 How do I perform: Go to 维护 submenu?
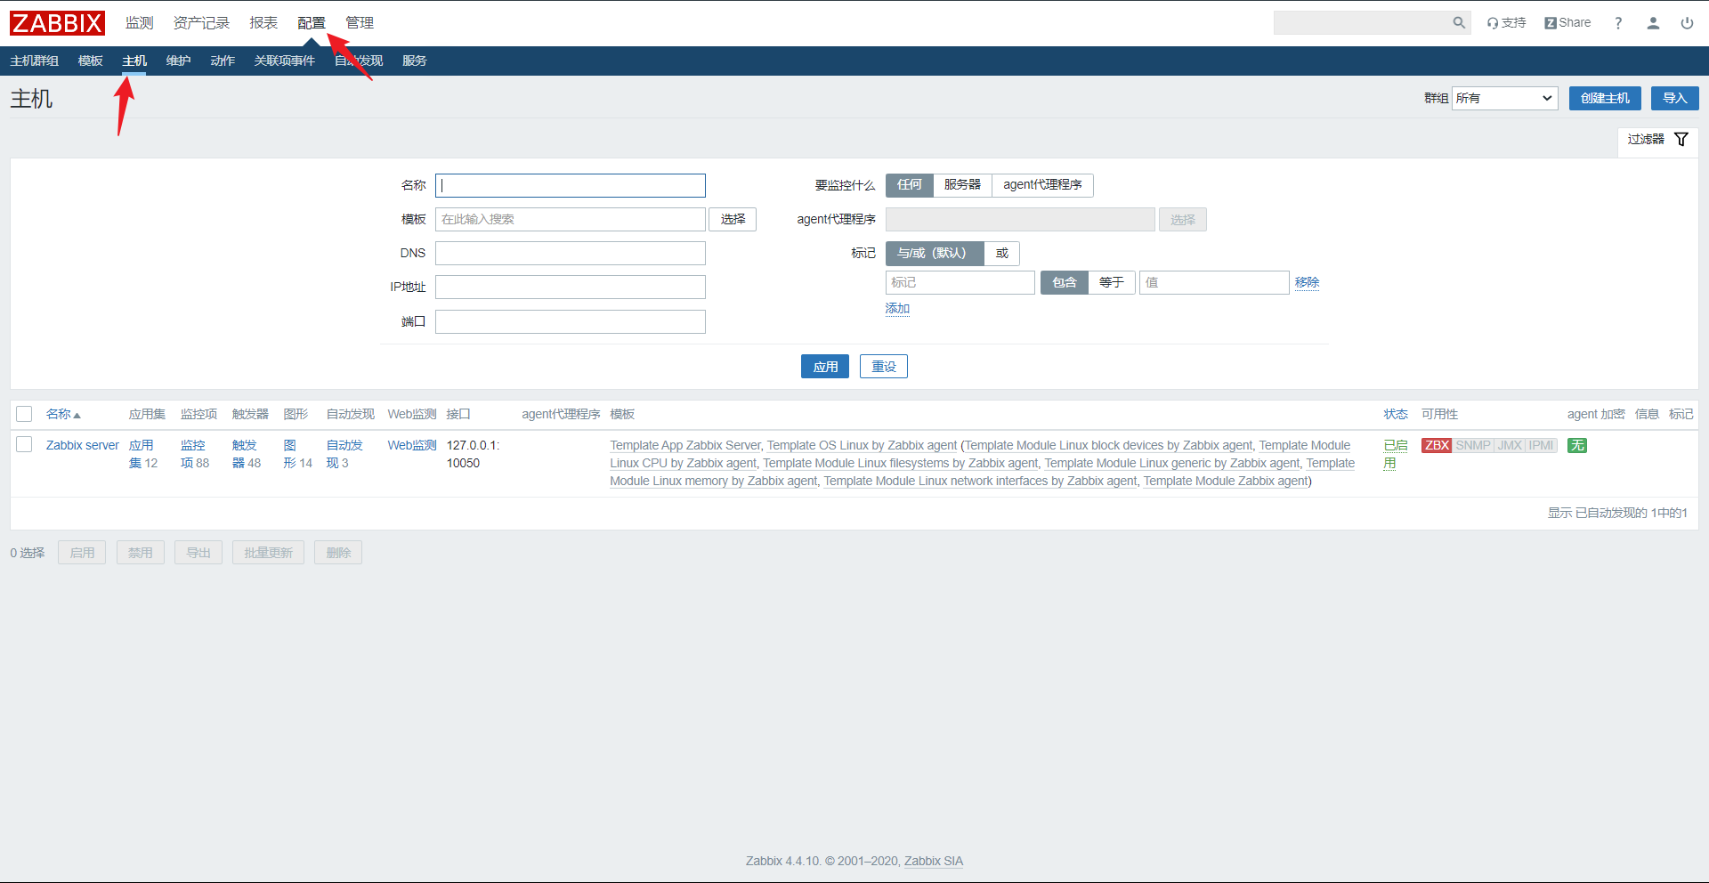(178, 61)
